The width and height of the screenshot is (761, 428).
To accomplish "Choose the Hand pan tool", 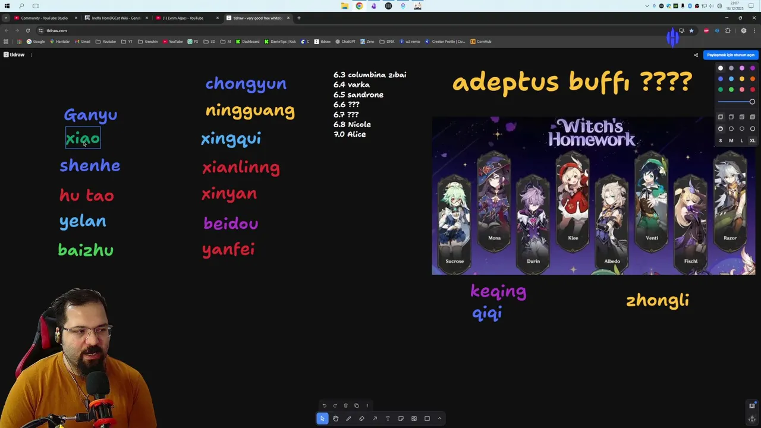I will coord(335,418).
